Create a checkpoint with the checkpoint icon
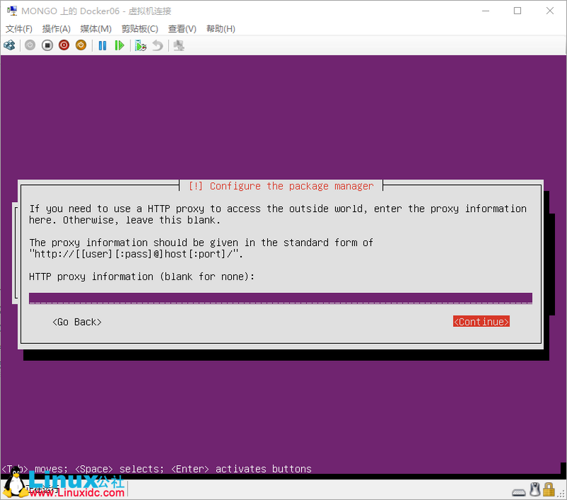This screenshot has width=567, height=500. coord(140,44)
